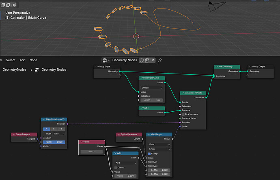Viewport: 280px width, 180px height.
Task: Click the overlapping-squares selection mode icon
Action: [8, 5]
